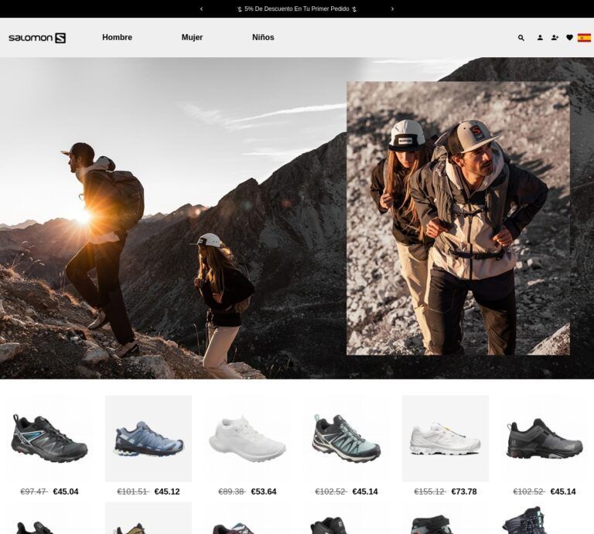Open the black shoe priced €45.04
The width and height of the screenshot is (594, 534).
(x=49, y=439)
